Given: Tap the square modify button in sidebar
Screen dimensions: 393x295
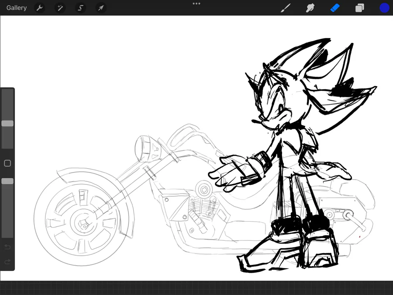Looking at the screenshot, I should [x=7, y=163].
